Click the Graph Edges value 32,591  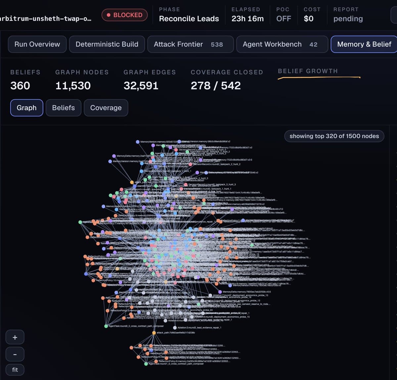click(141, 86)
